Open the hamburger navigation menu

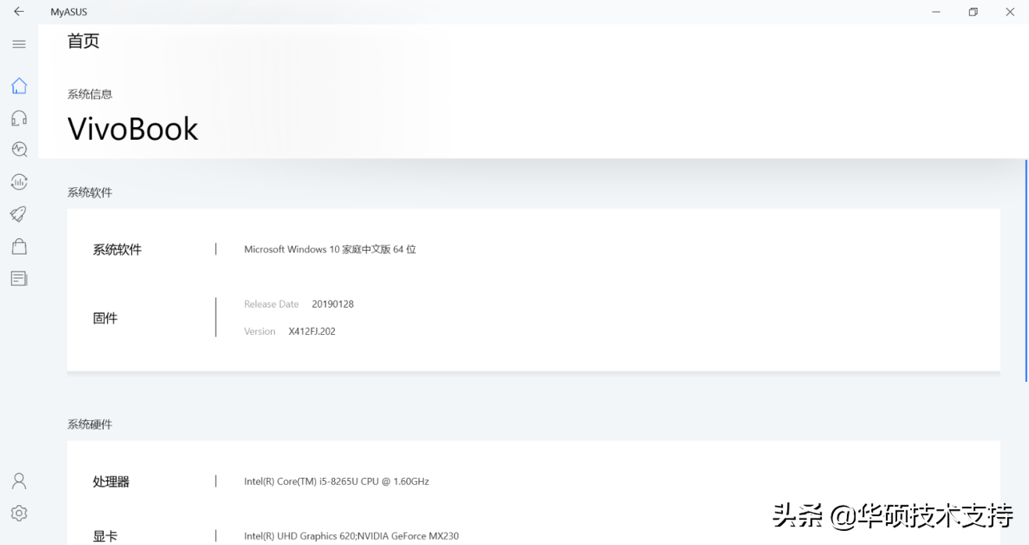point(19,45)
